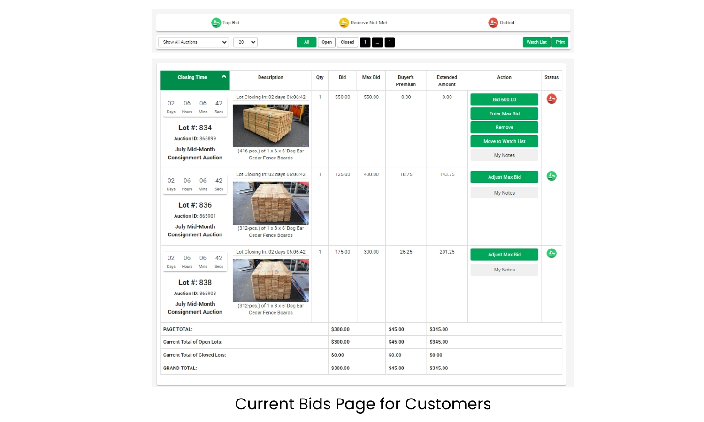The height and width of the screenshot is (422, 704).
Task: Click the Extended Amount column header
Action: 447,81
